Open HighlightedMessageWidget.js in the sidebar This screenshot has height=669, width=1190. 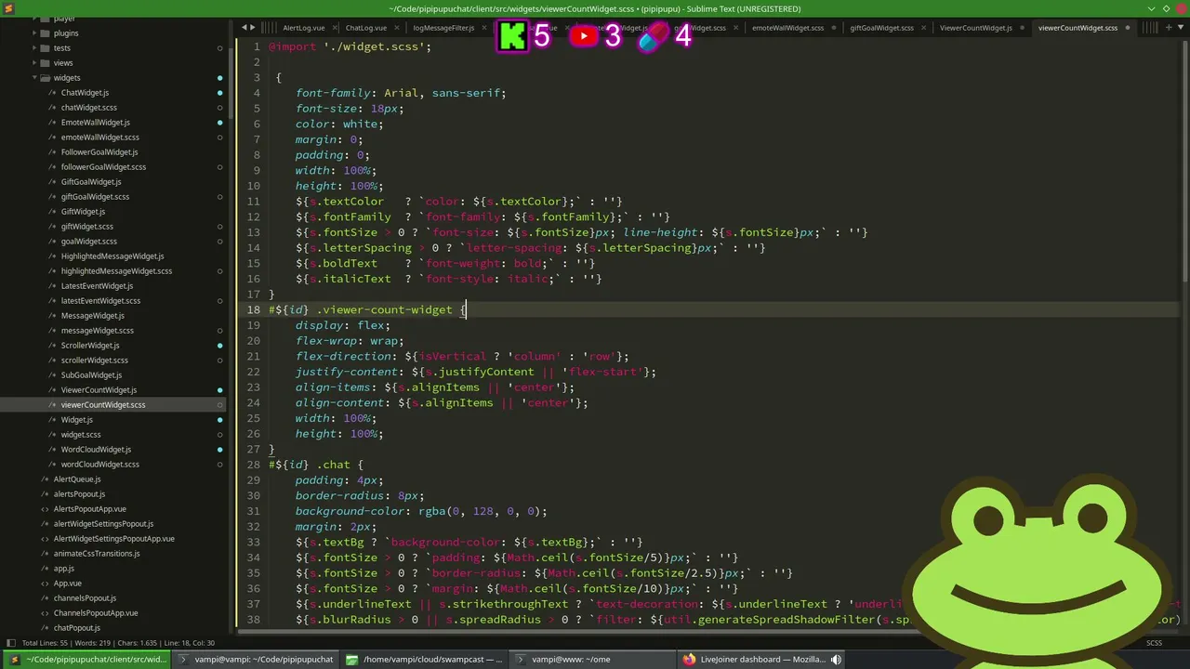click(112, 256)
